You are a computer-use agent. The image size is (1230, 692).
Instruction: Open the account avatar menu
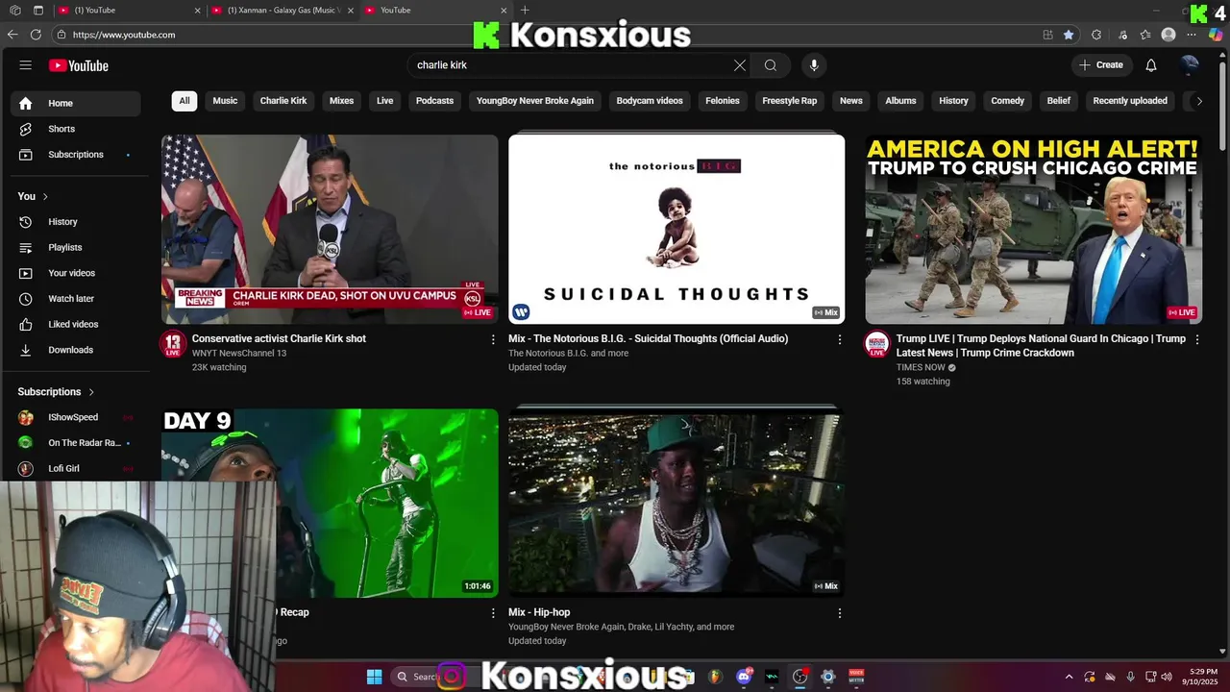pyautogui.click(x=1190, y=65)
